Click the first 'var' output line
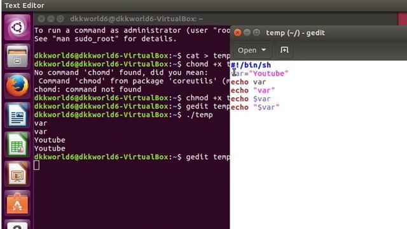The height and width of the screenshot is (229, 407). 41,123
